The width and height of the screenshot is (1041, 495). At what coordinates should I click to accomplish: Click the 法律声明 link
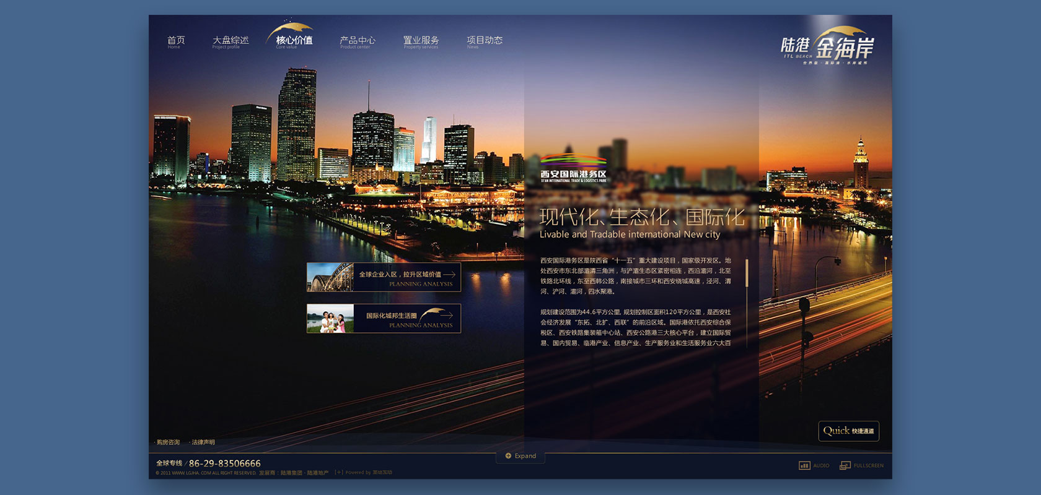tap(203, 442)
